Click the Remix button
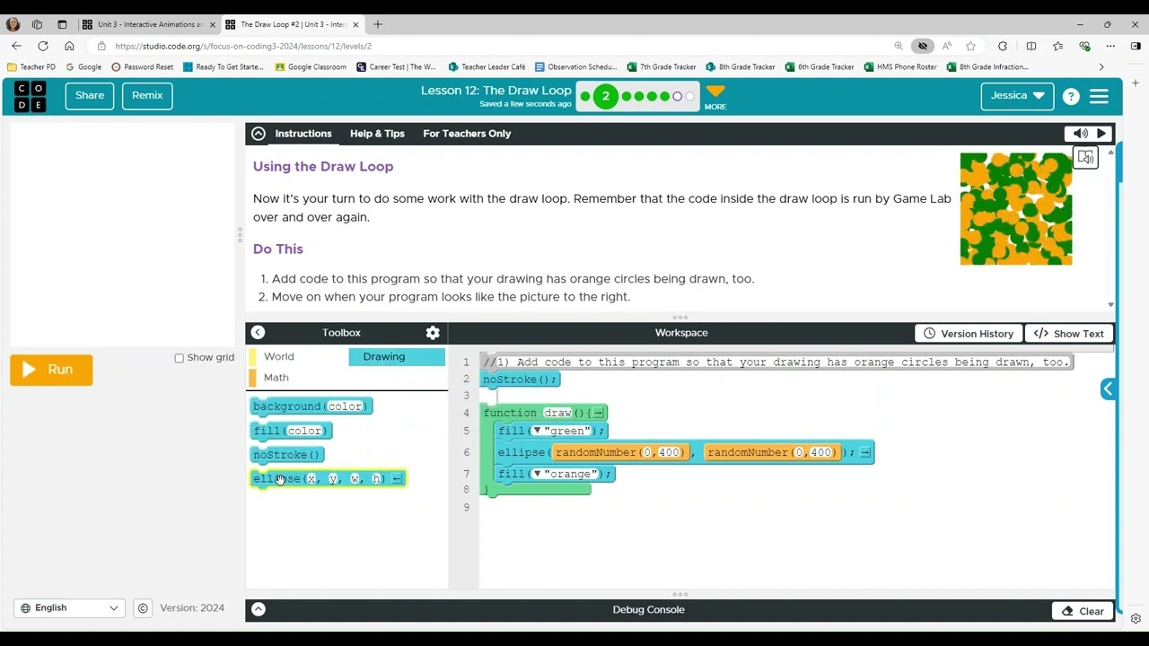This screenshot has width=1149, height=646. point(147,95)
